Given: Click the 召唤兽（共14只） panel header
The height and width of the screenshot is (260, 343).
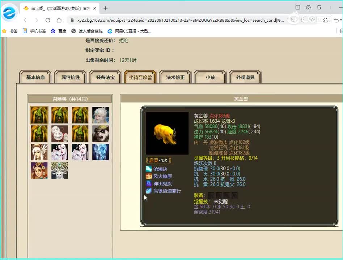Looking at the screenshot, I should click(70, 99).
